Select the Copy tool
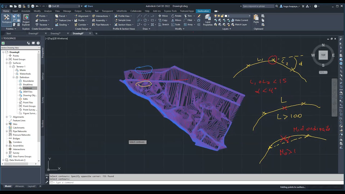 163,20
